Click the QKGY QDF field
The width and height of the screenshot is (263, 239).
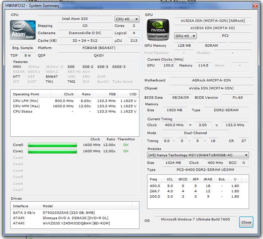tap(99, 56)
